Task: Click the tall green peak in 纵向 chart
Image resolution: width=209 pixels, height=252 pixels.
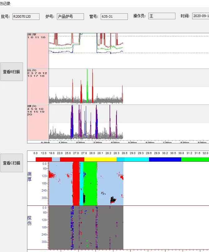Action: coord(87,81)
